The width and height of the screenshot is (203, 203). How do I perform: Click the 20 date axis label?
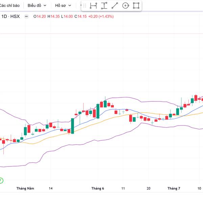[x=149, y=188]
